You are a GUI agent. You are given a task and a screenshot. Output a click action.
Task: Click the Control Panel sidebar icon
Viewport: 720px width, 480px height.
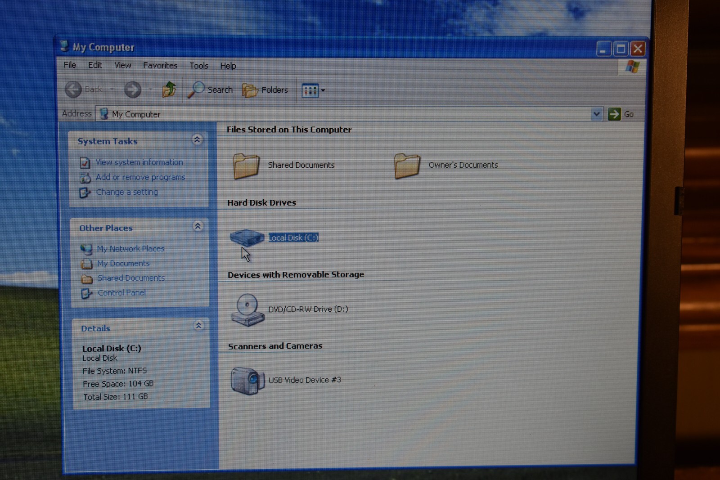click(86, 294)
